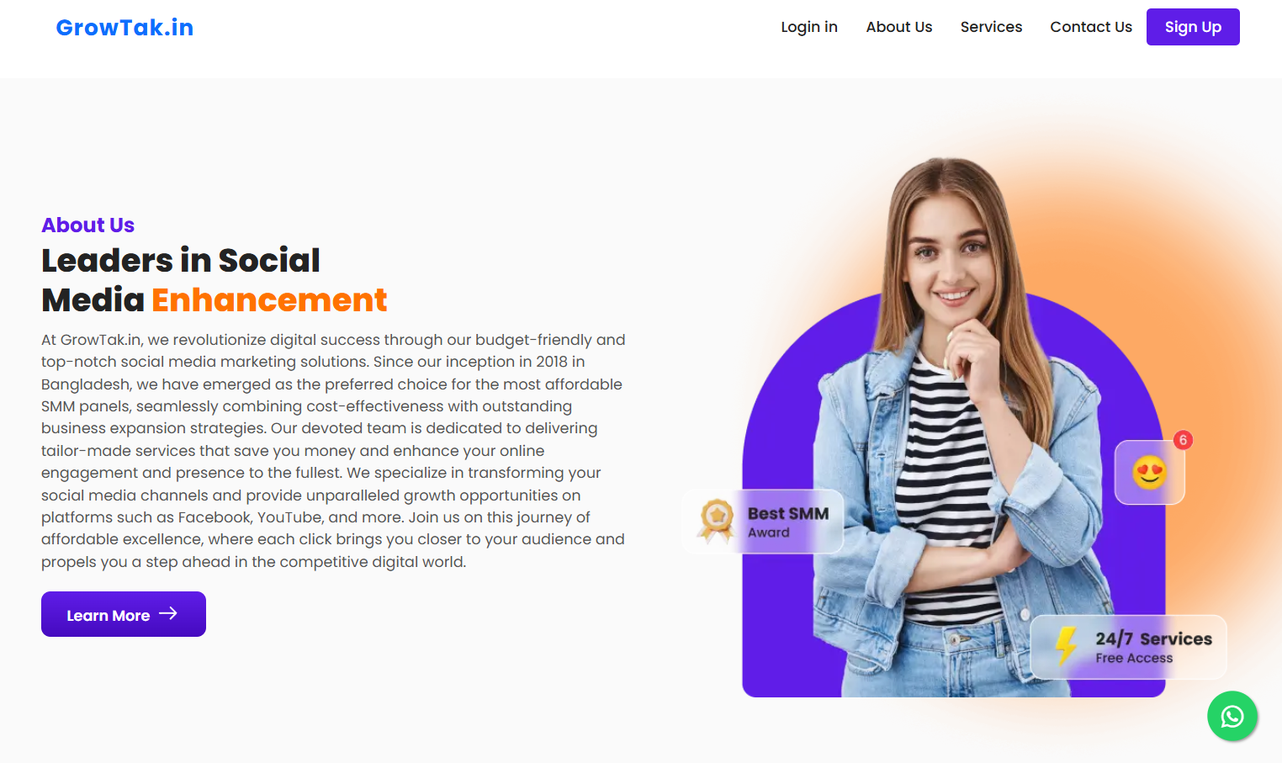Image resolution: width=1282 pixels, height=763 pixels.
Task: Open the Login in nav link
Action: coord(809,27)
